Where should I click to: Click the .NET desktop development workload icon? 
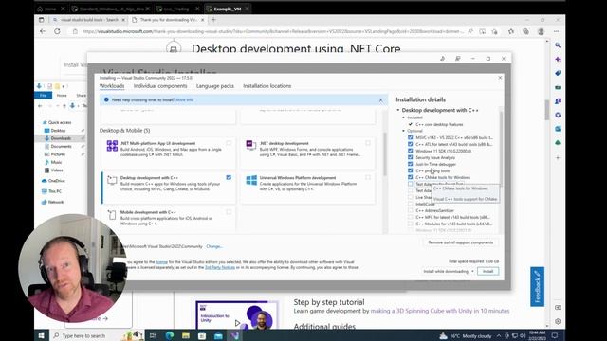tap(250, 145)
